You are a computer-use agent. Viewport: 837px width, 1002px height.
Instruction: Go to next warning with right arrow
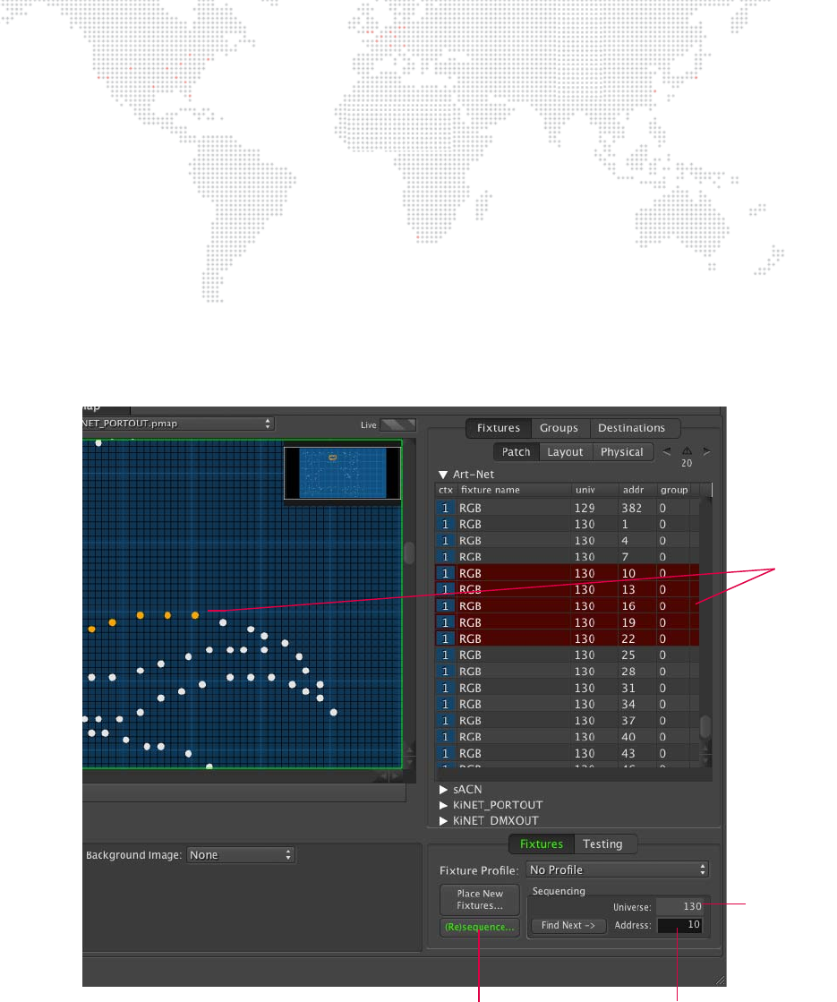click(x=706, y=451)
